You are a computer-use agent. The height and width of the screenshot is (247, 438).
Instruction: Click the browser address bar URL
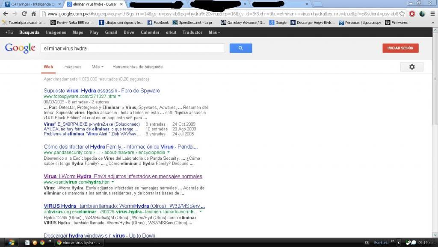click(x=222, y=14)
